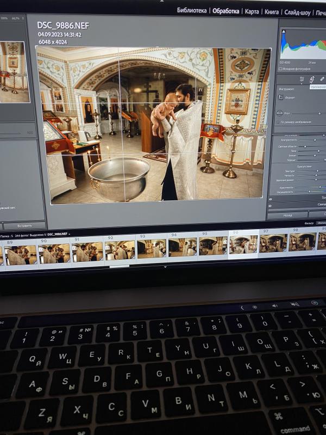Activate the straighten level tool beside Угол

click(279, 113)
